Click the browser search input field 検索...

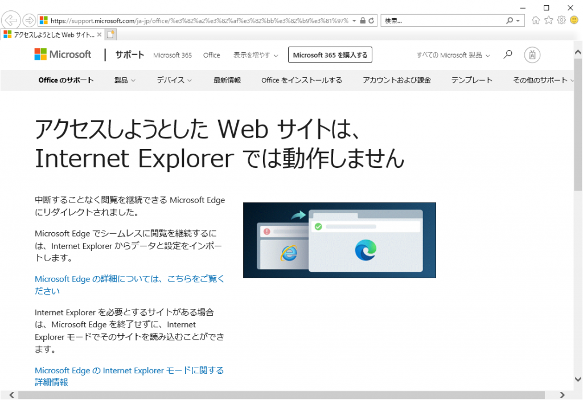coord(442,20)
